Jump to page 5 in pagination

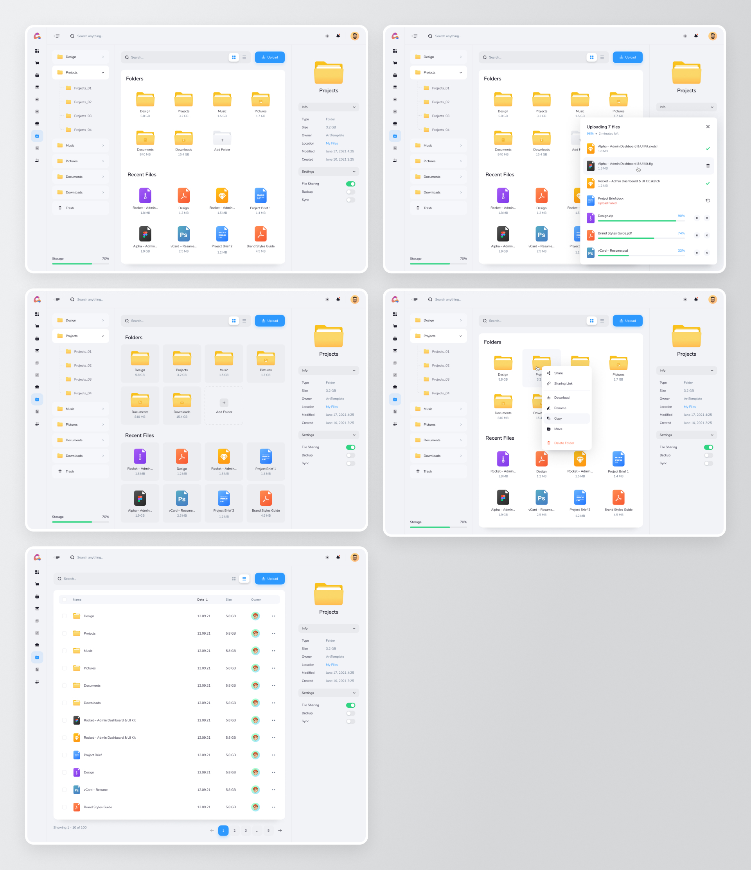coord(269,831)
